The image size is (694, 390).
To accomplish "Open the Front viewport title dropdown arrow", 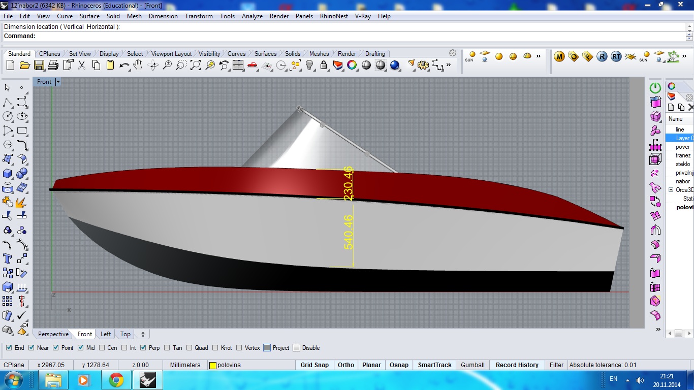I will coord(58,82).
